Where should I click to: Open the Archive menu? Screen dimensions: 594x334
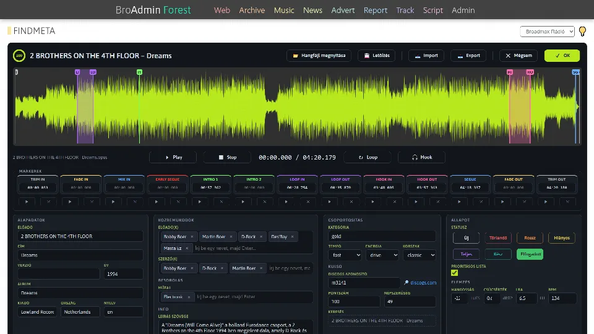[x=252, y=11]
